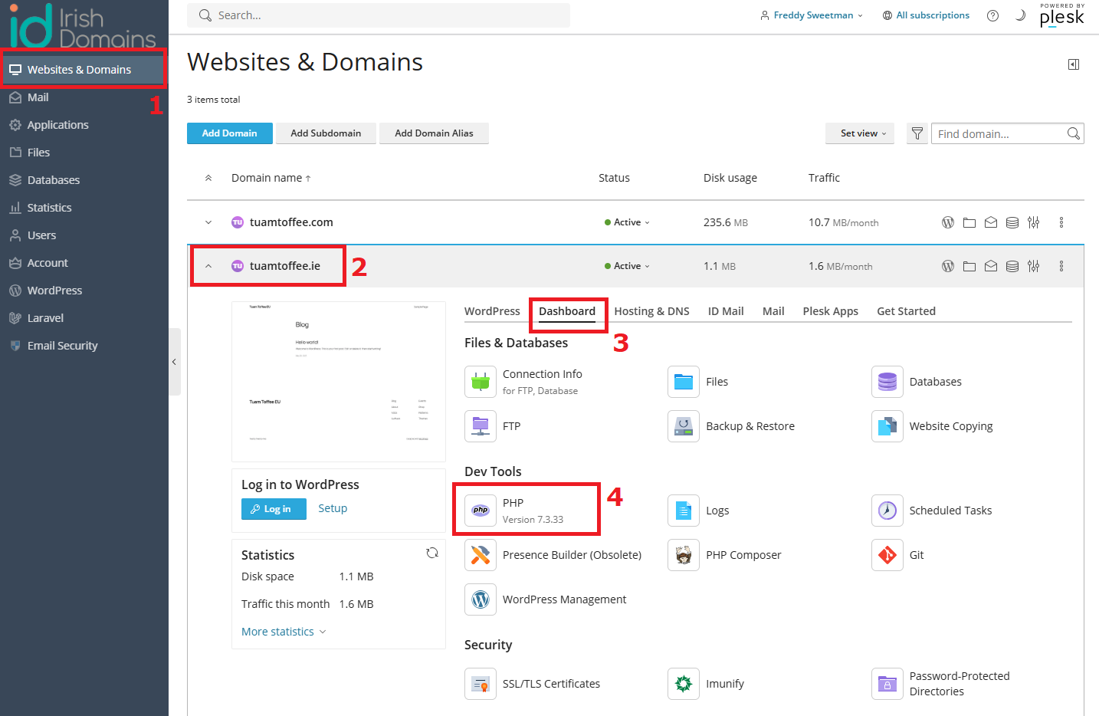This screenshot has width=1099, height=716.
Task: Open WordPress in the sidebar
Action: (84, 291)
